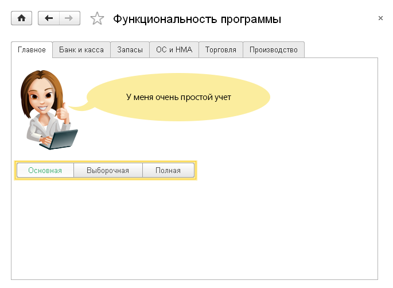This screenshot has height=288, width=393.
Task: Click the laptop in the assistant illustration
Action: coord(63,139)
